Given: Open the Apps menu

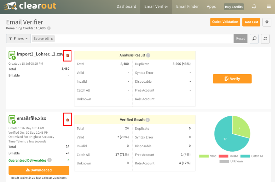Looking at the screenshot, I should pos(211,6).
